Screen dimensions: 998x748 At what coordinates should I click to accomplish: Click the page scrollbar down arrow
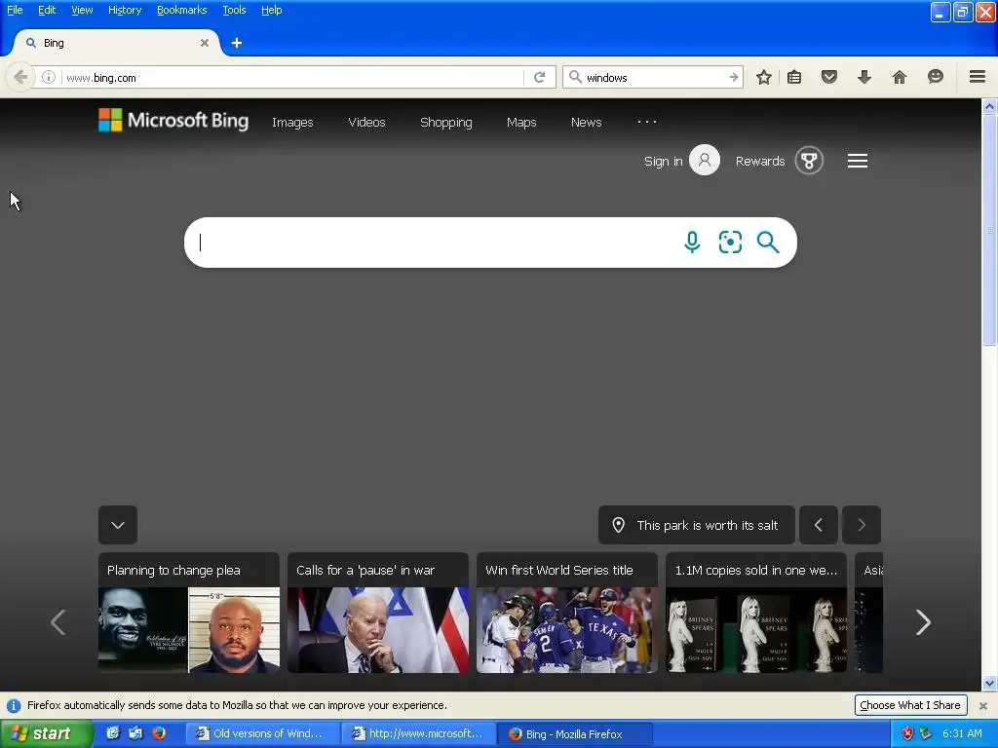(x=989, y=684)
